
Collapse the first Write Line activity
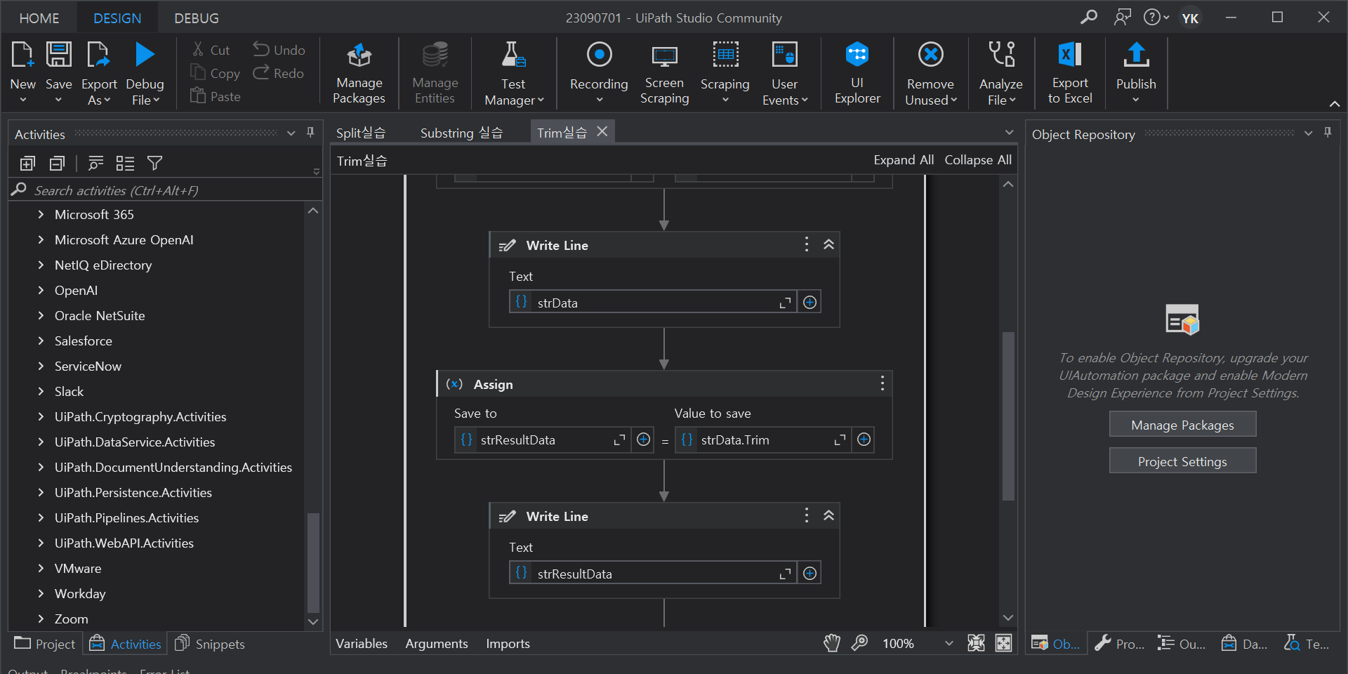tap(828, 244)
